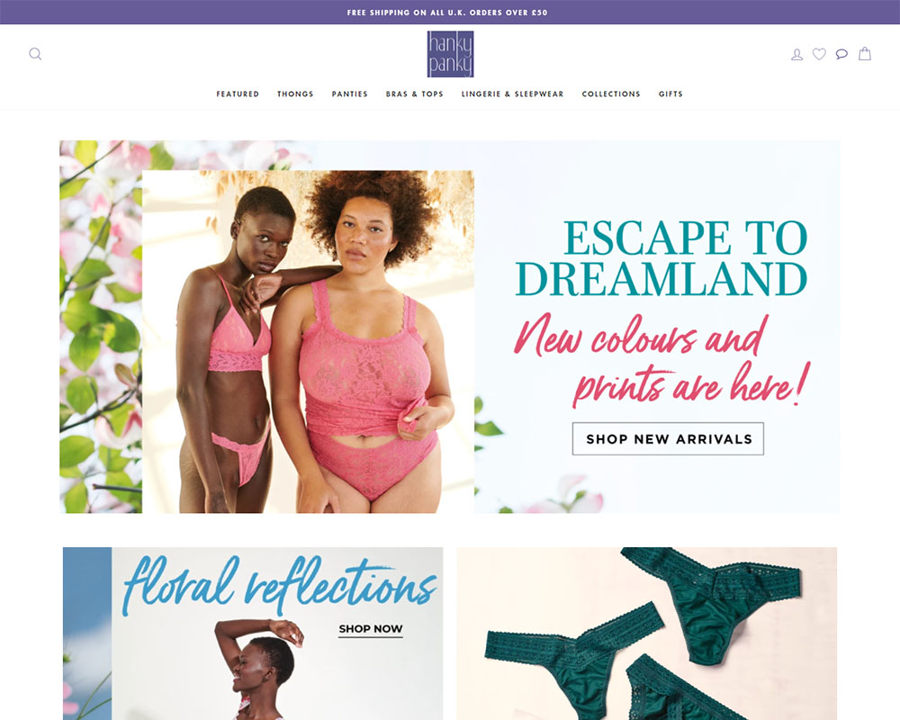The image size is (900, 720).
Task: Open the wishlist heart icon
Action: (819, 54)
